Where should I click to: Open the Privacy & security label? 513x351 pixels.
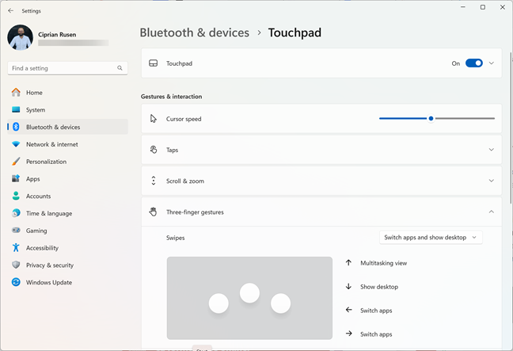coord(50,265)
